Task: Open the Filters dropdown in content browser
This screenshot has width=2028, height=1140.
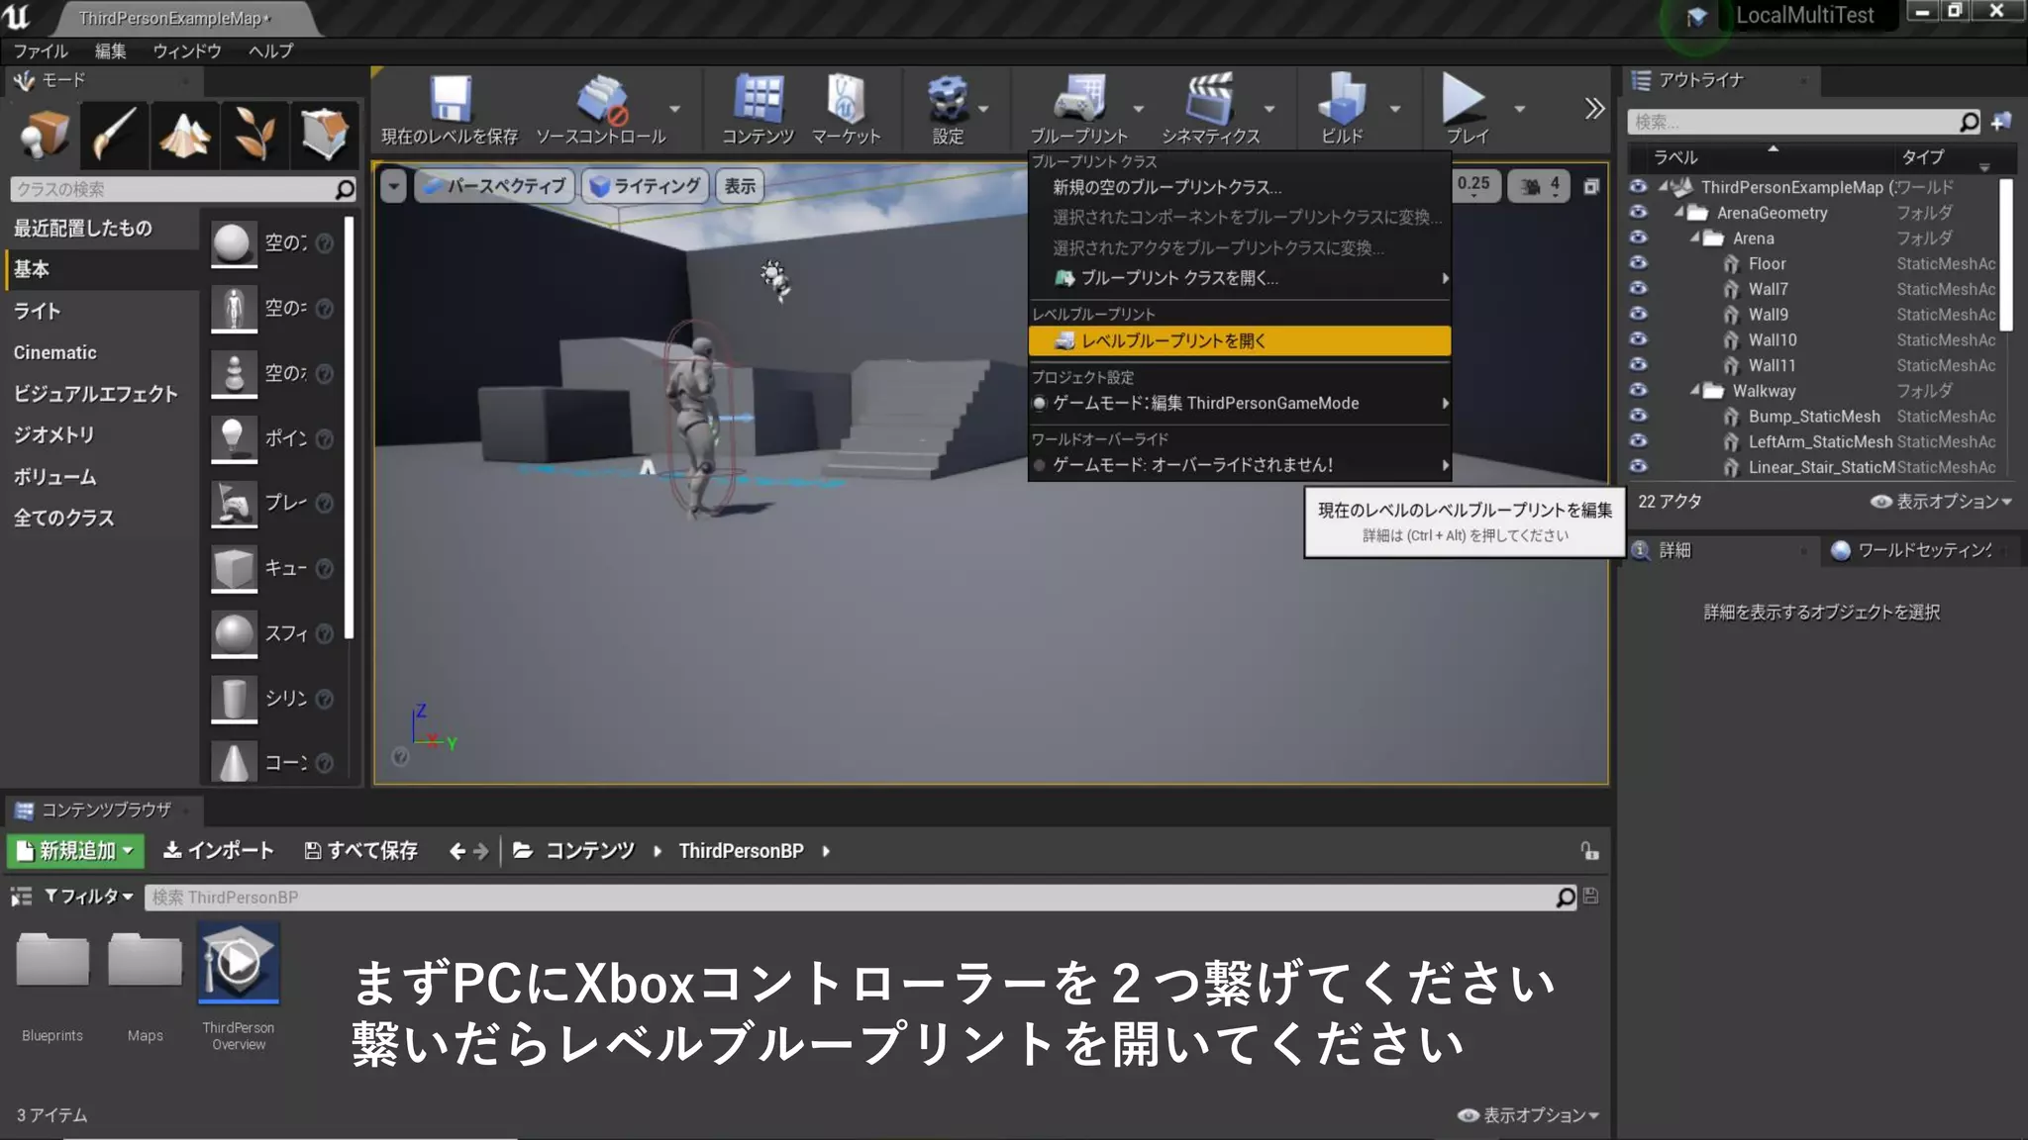Action: 89,897
